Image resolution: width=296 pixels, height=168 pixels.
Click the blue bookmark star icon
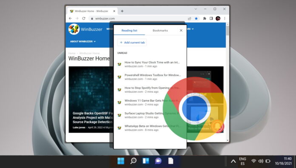tap(196, 18)
